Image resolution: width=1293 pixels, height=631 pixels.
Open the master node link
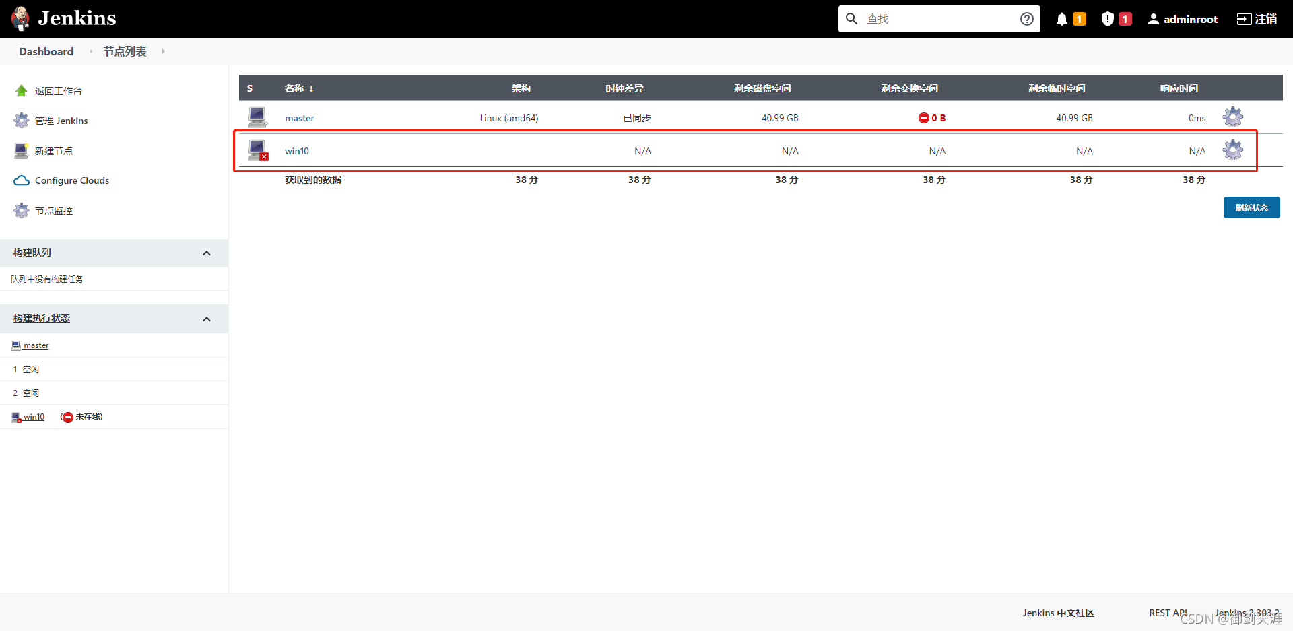(x=300, y=118)
